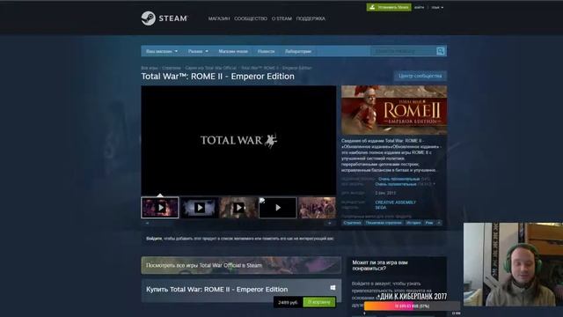Click the Steam logo in the header
The height and width of the screenshot is (317, 563).
[165, 18]
